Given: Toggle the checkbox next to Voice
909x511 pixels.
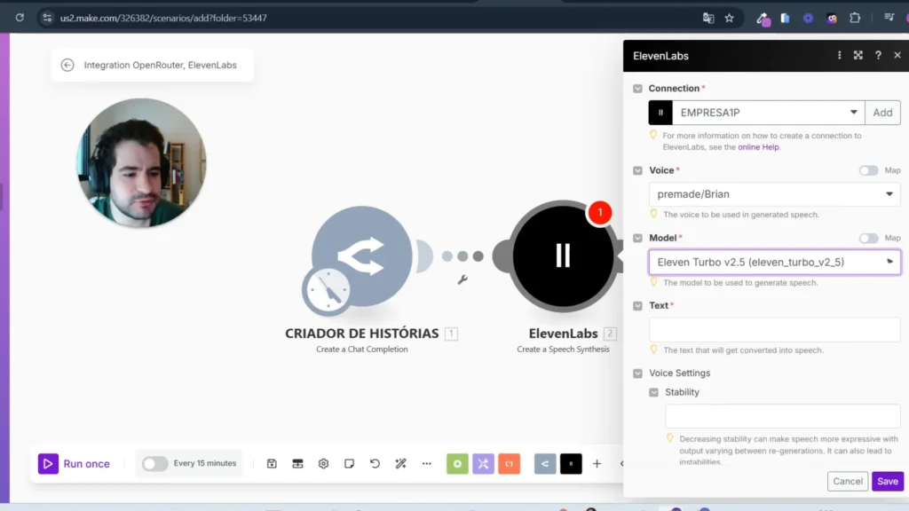Looking at the screenshot, I should (637, 170).
